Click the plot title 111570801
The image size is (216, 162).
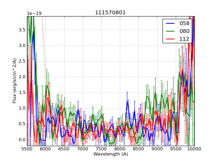pos(110,13)
